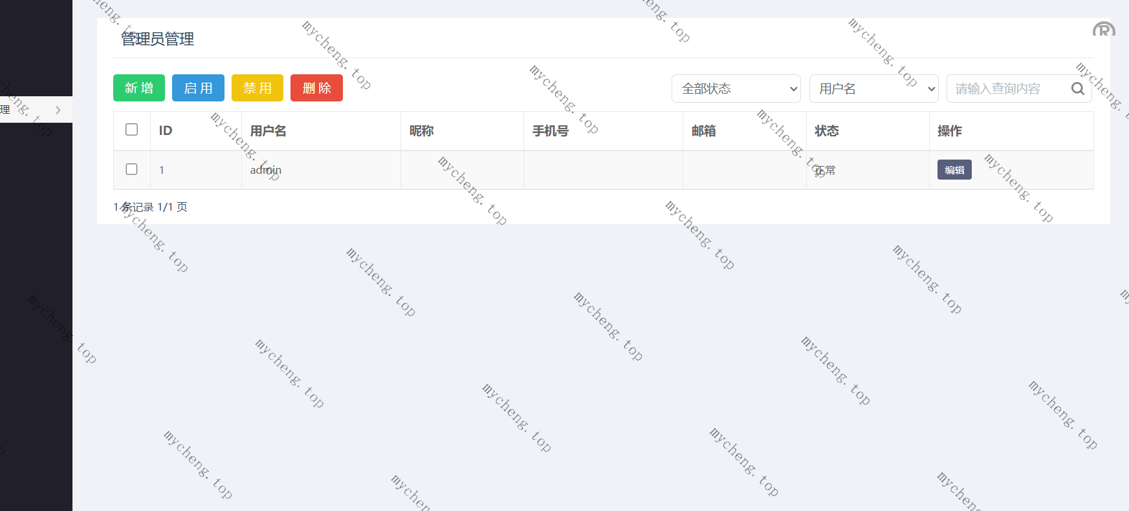Viewport: 1129px width, 511px height.
Task: Click the red 删除 button
Action: point(316,88)
